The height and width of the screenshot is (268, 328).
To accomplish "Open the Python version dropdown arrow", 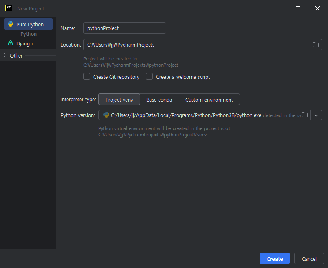I will [316, 115].
